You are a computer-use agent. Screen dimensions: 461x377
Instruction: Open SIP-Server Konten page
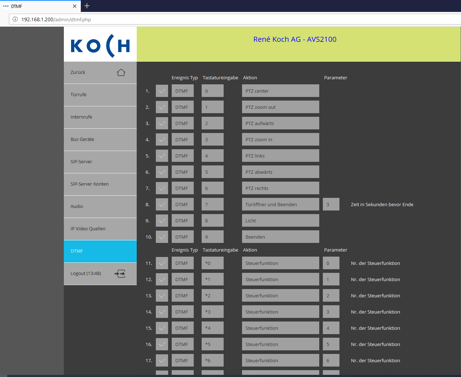(x=100, y=184)
